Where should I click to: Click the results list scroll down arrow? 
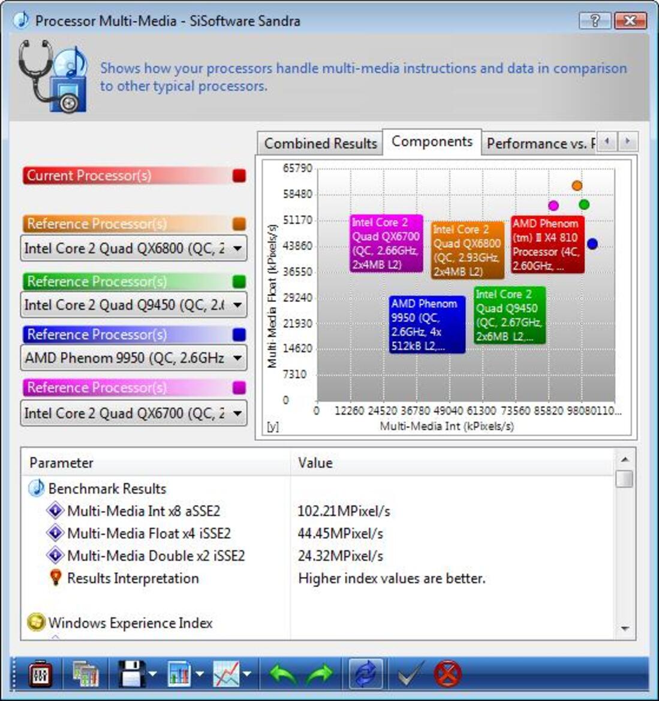pos(625,629)
